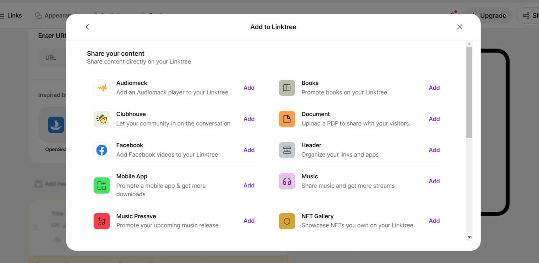Screen dimensions: 539x263
Task: Select the Clubhouse waving hand icon
Action: coord(102,119)
